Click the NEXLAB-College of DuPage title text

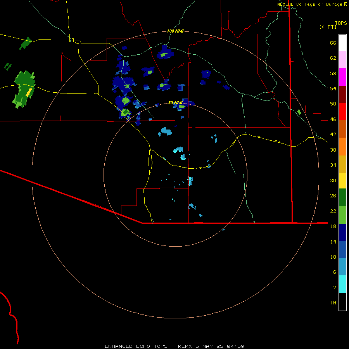coord(309,4)
